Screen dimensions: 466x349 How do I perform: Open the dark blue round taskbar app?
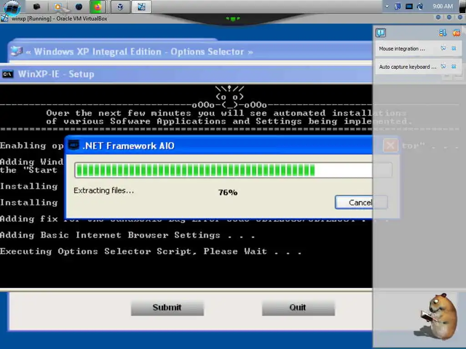(x=79, y=6)
